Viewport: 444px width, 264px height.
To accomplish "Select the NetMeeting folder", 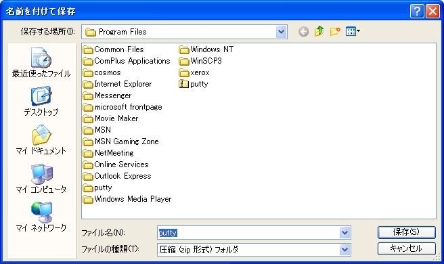I will click(x=108, y=153).
